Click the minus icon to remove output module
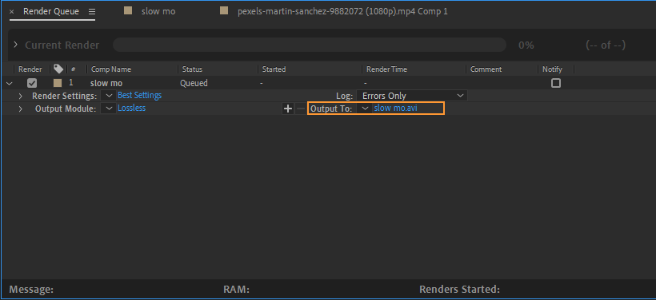Viewport: 656px width, 300px height. [x=301, y=109]
